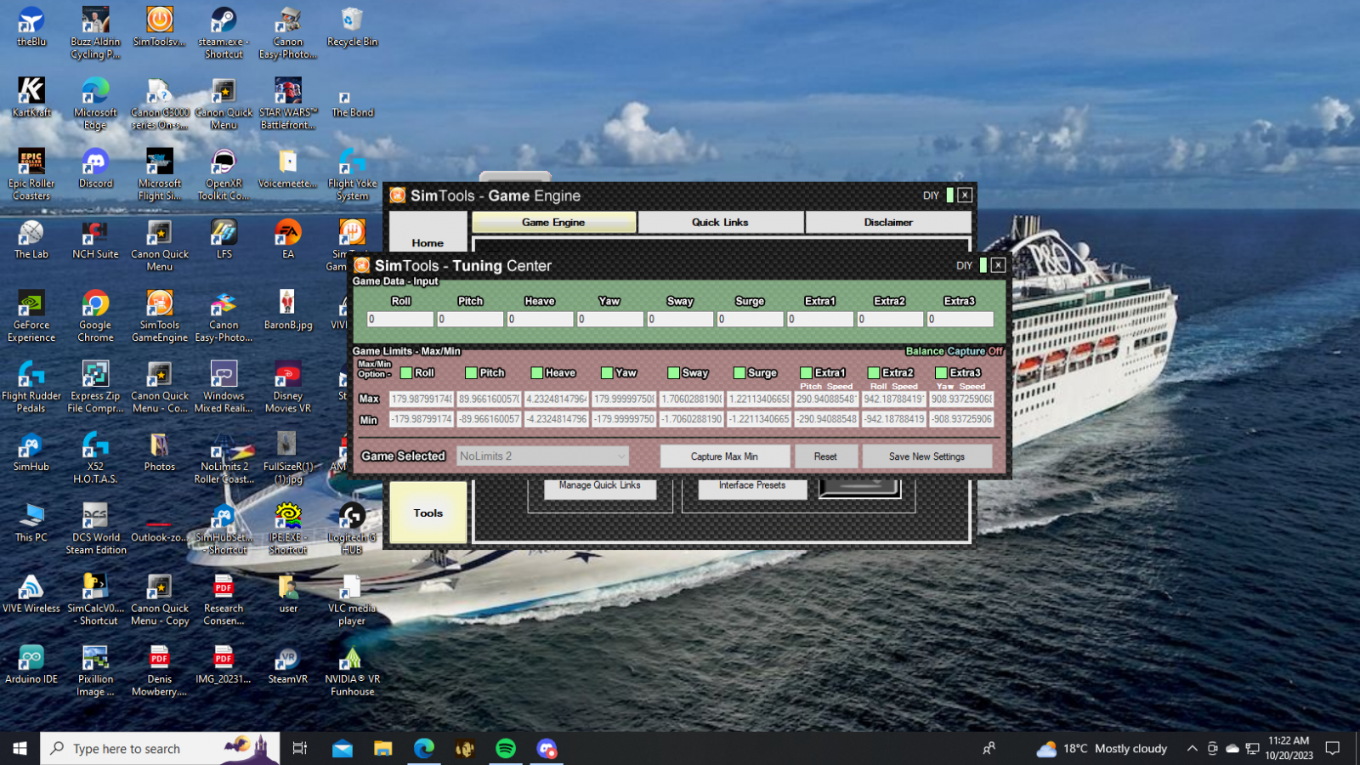The image size is (1360, 765).
Task: Open File Explorer in the taskbar
Action: [x=382, y=748]
